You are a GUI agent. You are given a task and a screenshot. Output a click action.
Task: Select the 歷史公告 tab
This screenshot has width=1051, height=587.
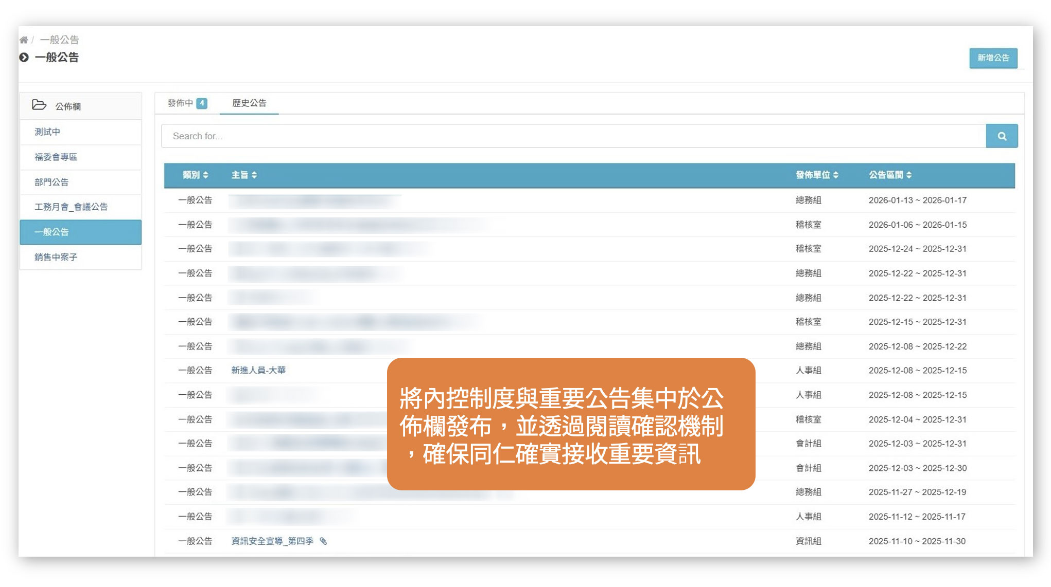pos(249,103)
